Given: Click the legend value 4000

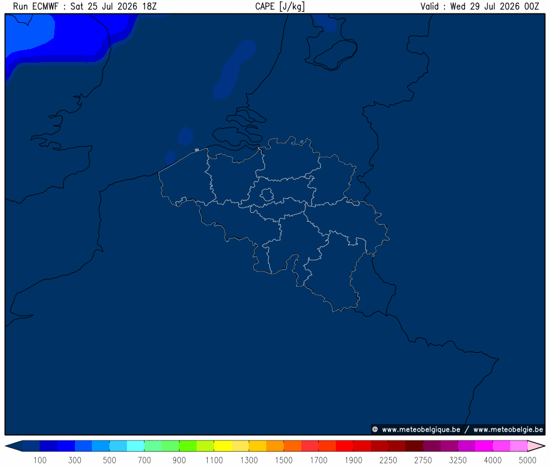Looking at the screenshot, I should 493,460.
